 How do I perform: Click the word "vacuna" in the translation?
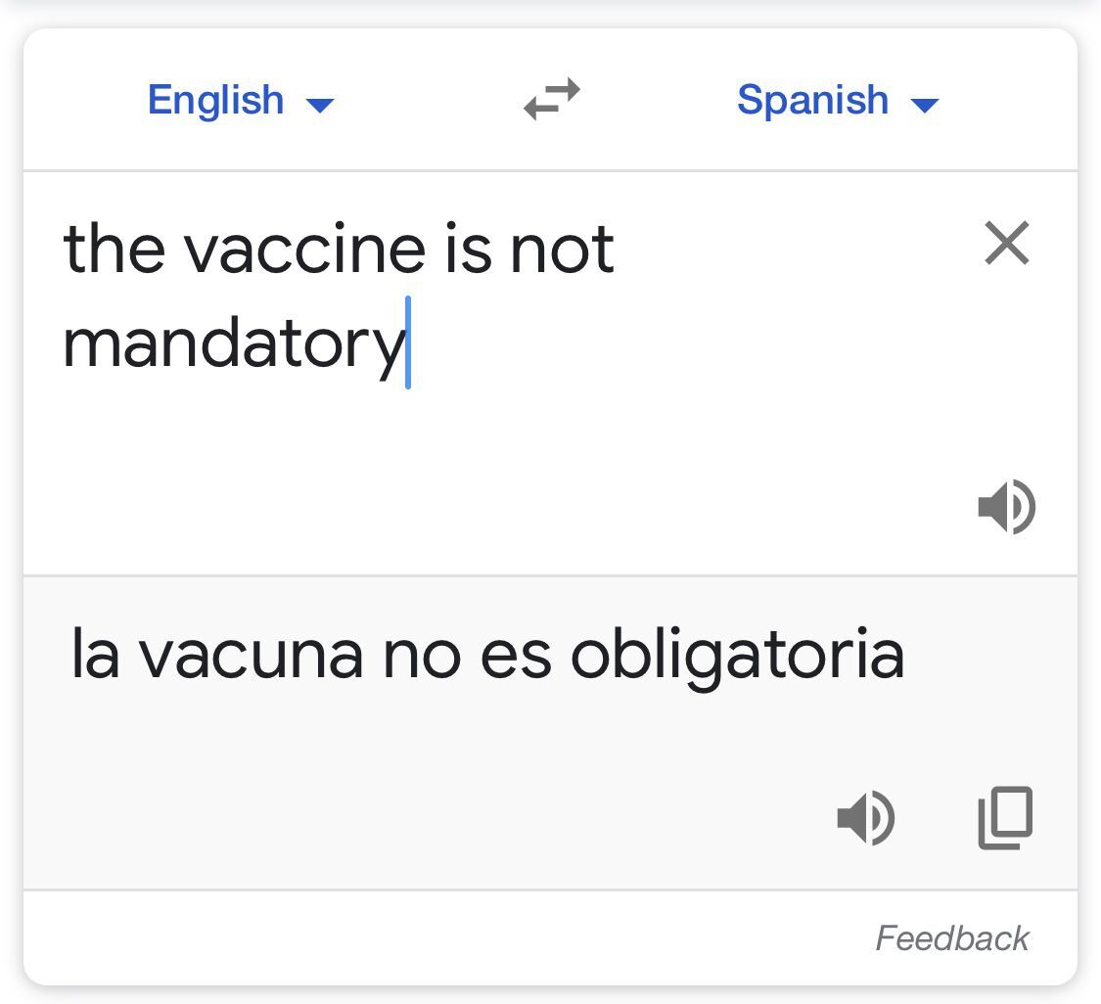250,655
